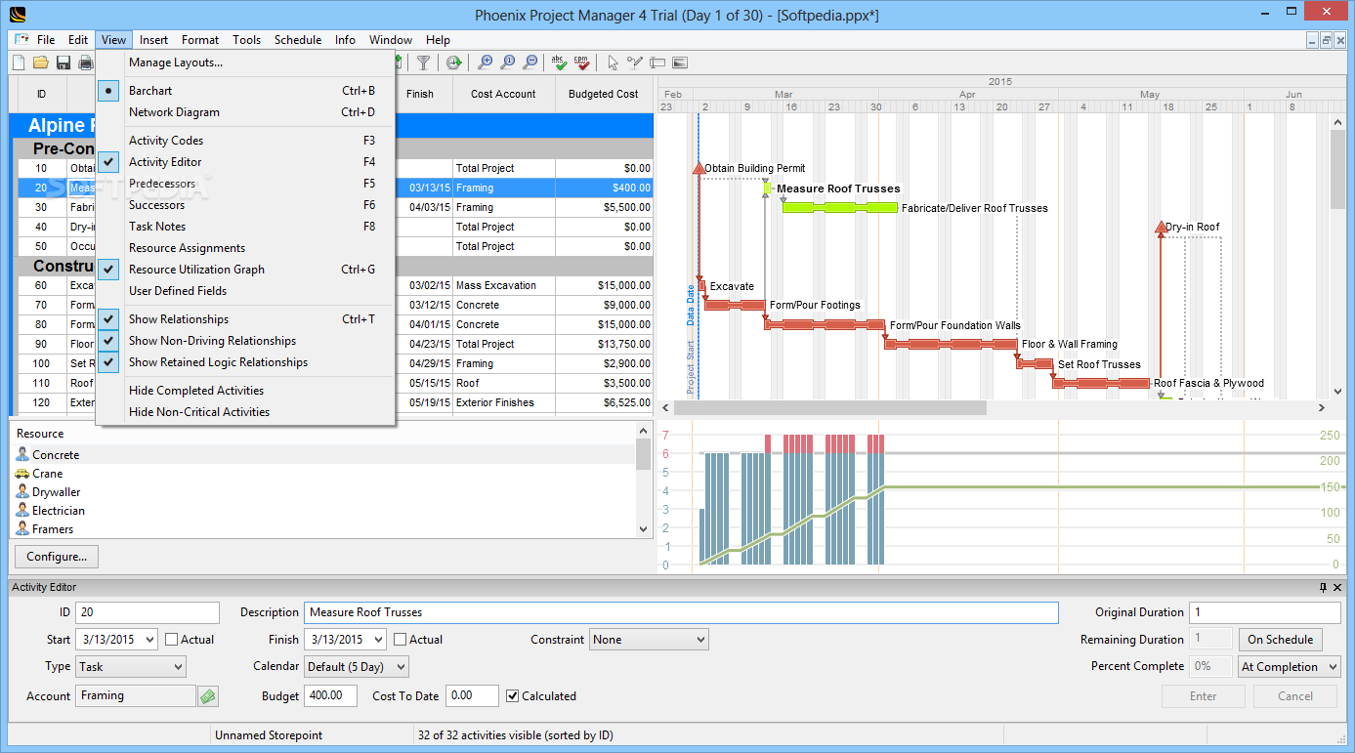Click the Print toolbar icon
This screenshot has height=753, width=1355.
(85, 63)
